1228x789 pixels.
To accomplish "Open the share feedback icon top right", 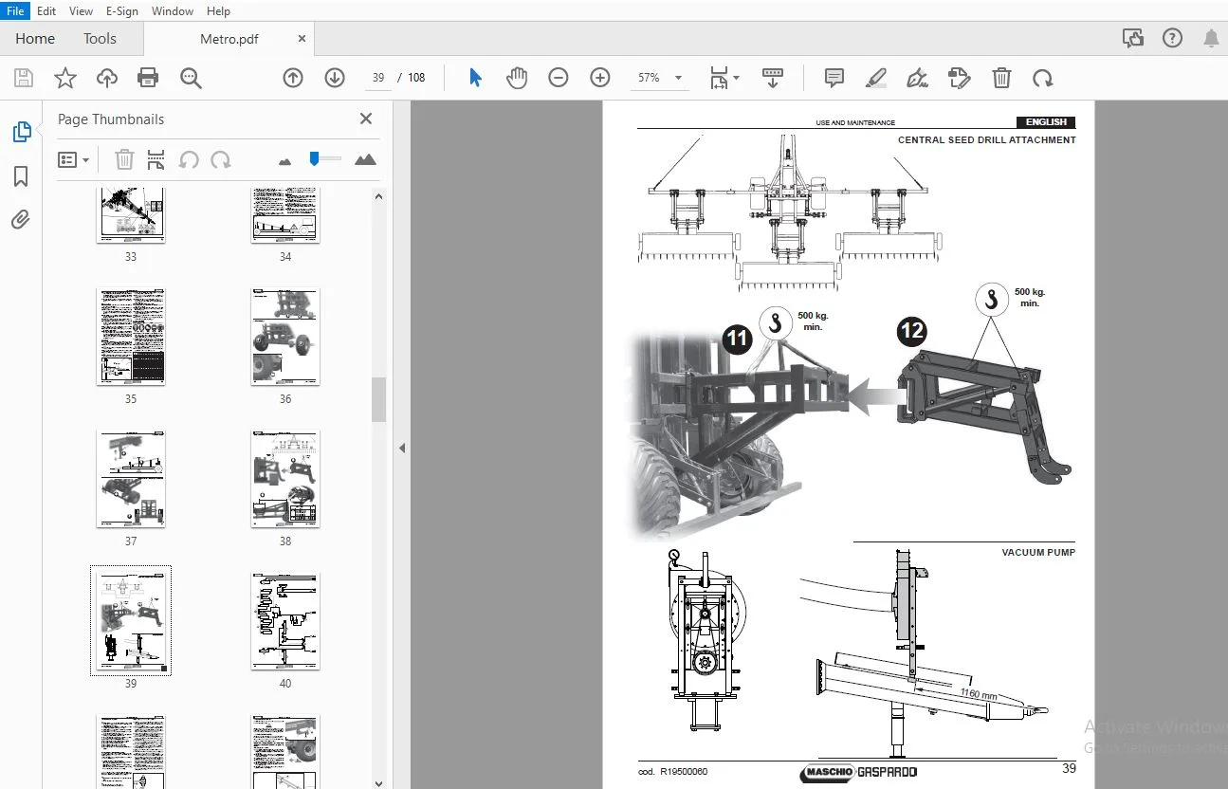I will click(x=1132, y=38).
